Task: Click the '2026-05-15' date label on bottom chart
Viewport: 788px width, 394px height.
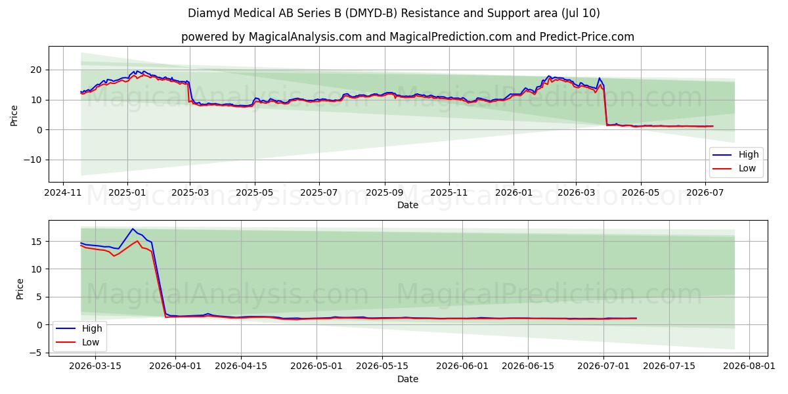Action: (382, 368)
